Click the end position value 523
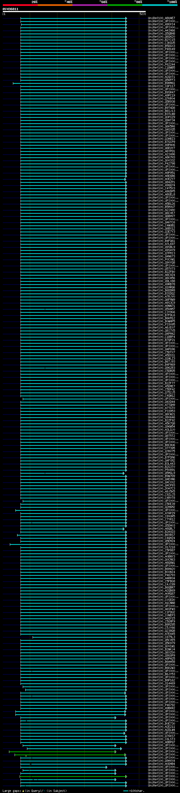 tap(142, 14)
